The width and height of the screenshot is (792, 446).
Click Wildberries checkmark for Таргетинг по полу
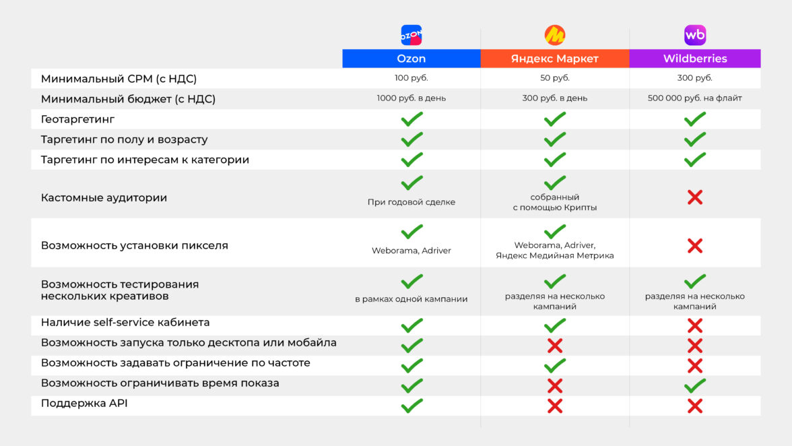pos(695,139)
